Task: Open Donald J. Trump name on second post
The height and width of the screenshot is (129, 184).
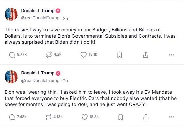Action: 38,73
